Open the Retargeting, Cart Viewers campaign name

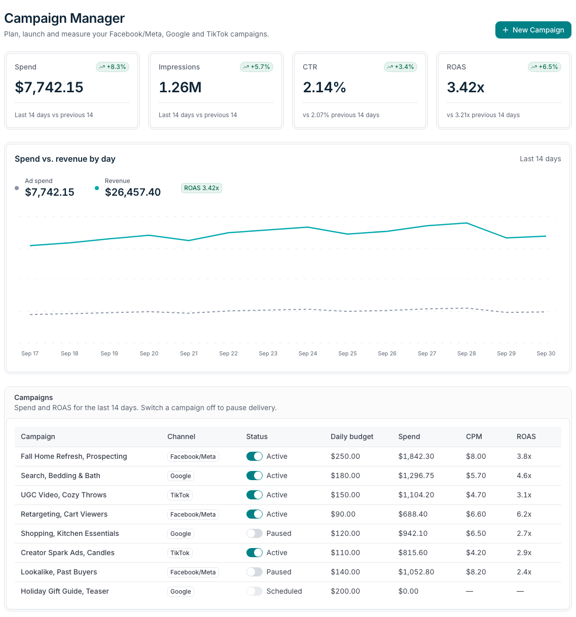(x=64, y=514)
